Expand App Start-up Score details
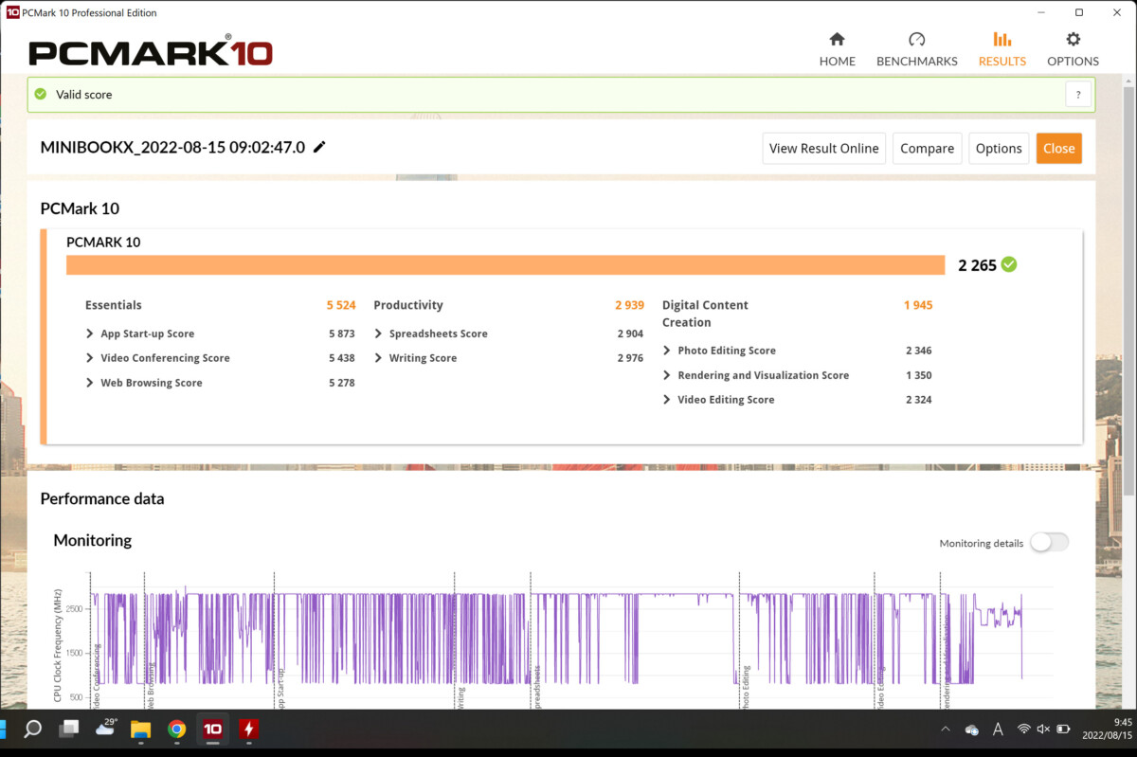Viewport: 1137px width, 757px height. tap(90, 333)
